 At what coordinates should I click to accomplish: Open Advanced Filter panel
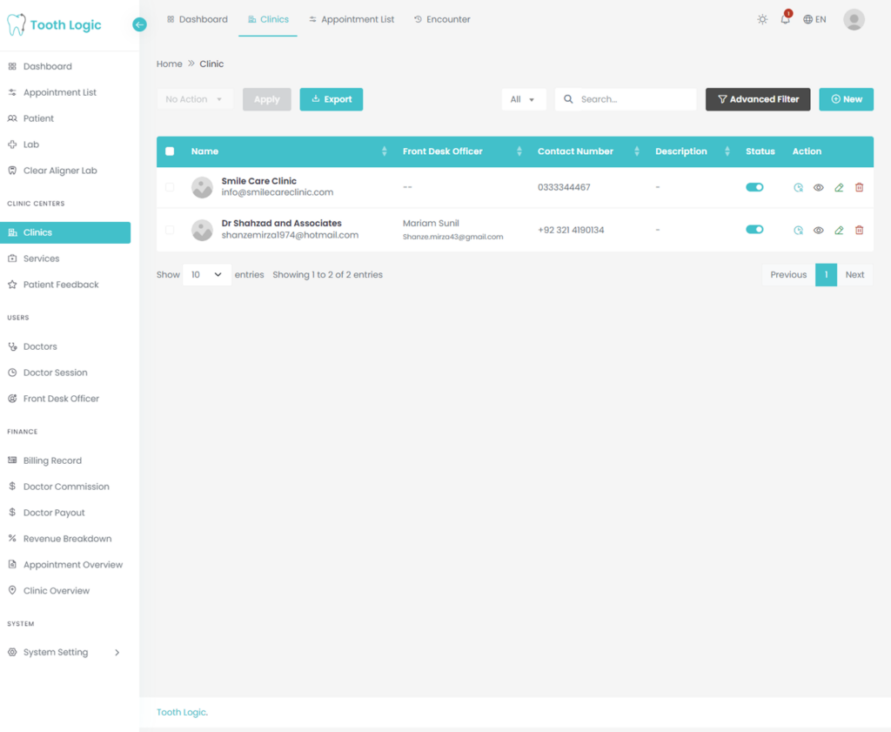point(758,99)
